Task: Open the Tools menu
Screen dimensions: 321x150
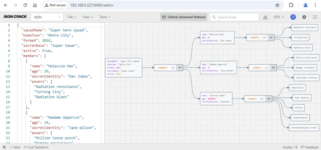Action: (105, 17)
